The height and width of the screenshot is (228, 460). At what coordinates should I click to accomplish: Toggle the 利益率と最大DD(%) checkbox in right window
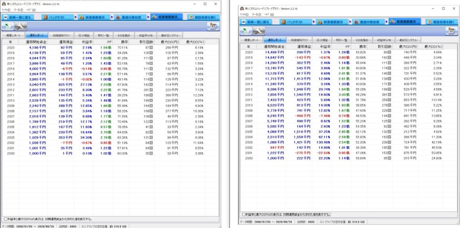(x=243, y=215)
